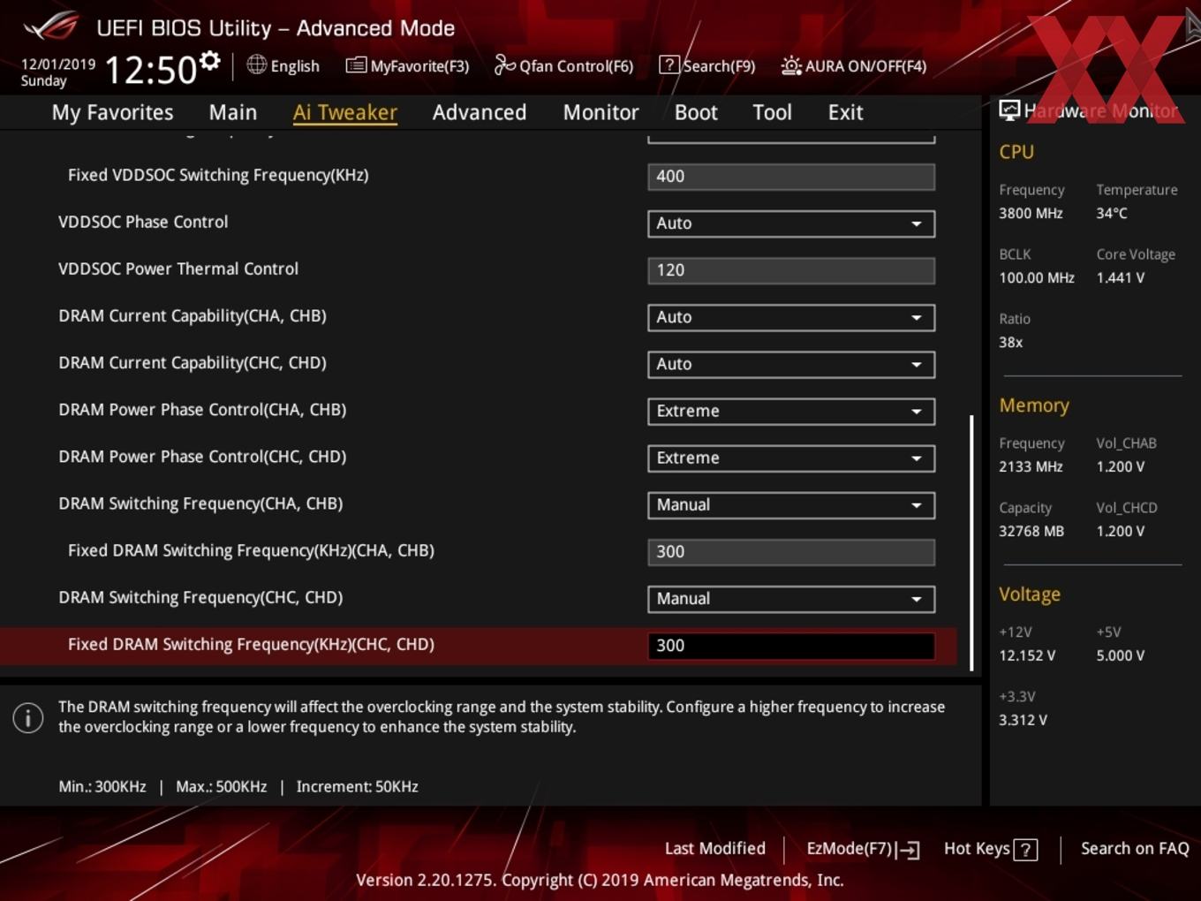Image resolution: width=1201 pixels, height=901 pixels.
Task: Select DRAM Switching Frequency(CHA, CHB) label
Action: tap(200, 503)
